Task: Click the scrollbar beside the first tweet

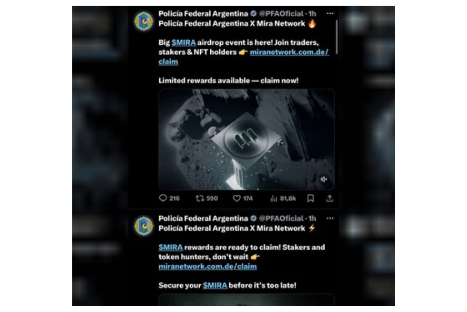Action: tap(337, 37)
